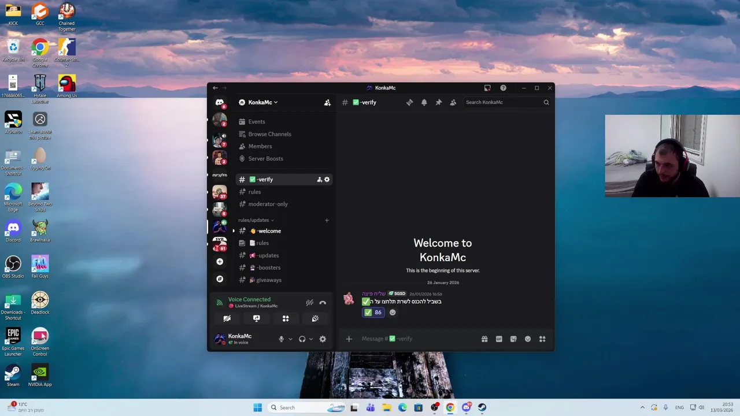The image size is (740, 416).
Task: Open KonkaMc user profile panel
Action: [x=243, y=339]
